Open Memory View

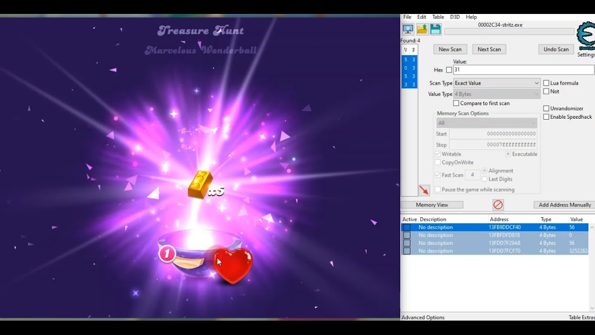432,205
